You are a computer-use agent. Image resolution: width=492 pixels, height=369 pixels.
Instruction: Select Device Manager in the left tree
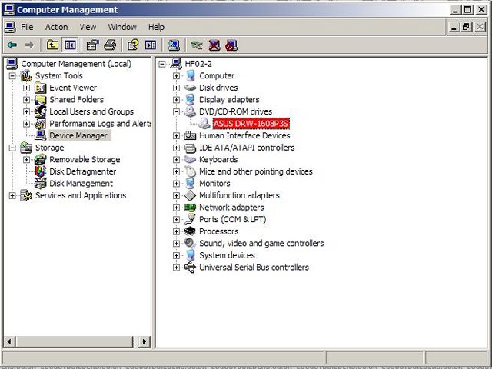[x=78, y=135]
